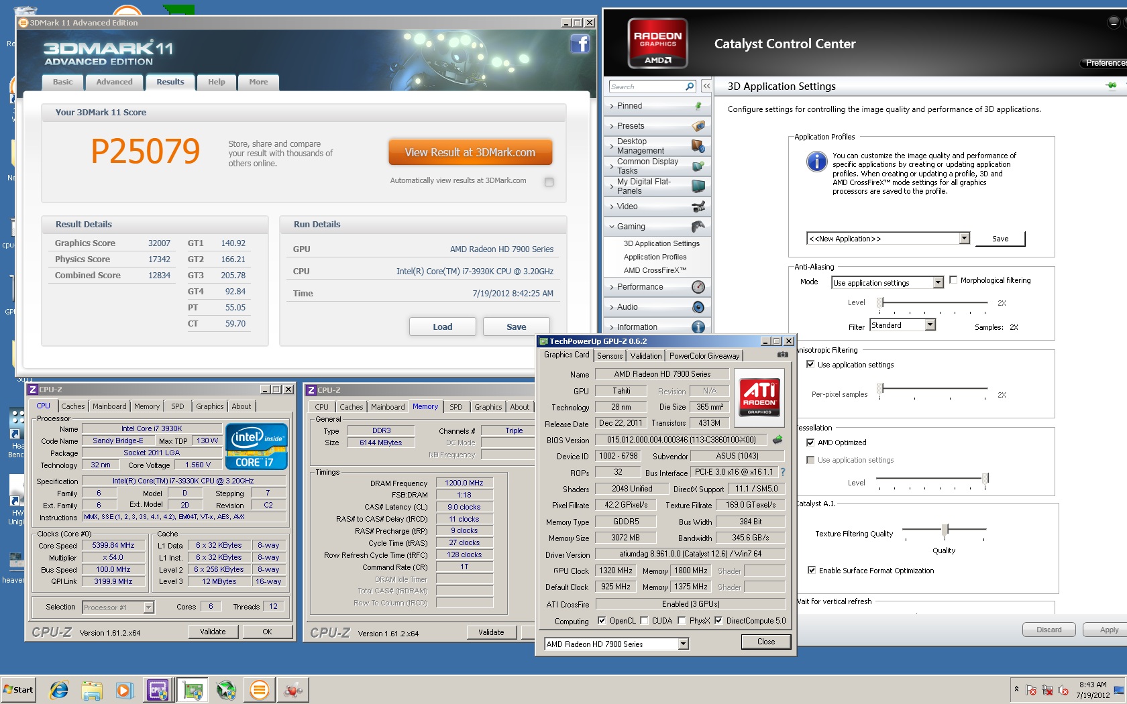This screenshot has height=704, width=1127.
Task: Open the Help tab in 3DMark
Action: 217,82
